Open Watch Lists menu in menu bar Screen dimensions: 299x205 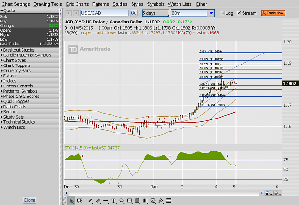179,4
